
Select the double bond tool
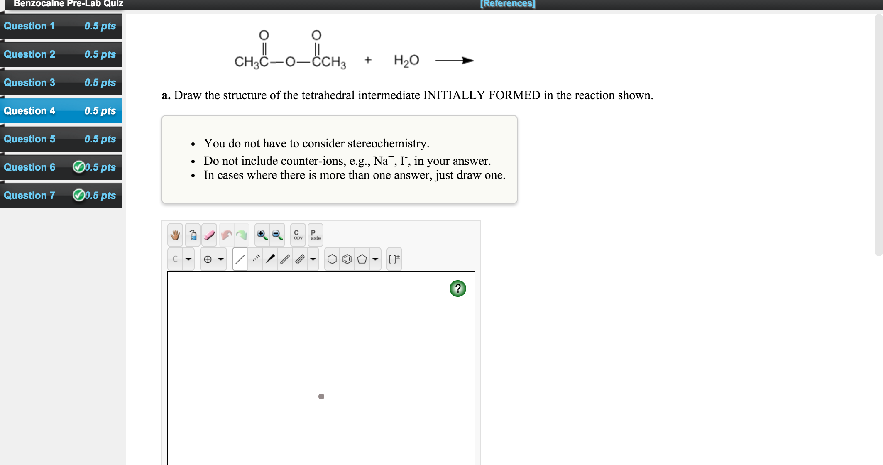click(285, 259)
